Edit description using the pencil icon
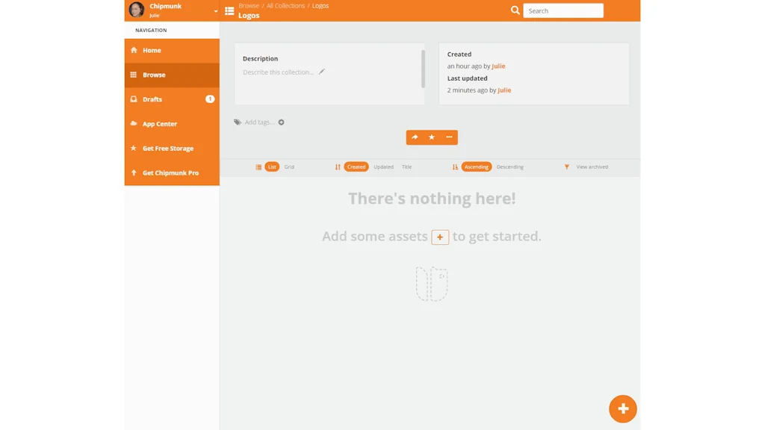 coord(322,72)
